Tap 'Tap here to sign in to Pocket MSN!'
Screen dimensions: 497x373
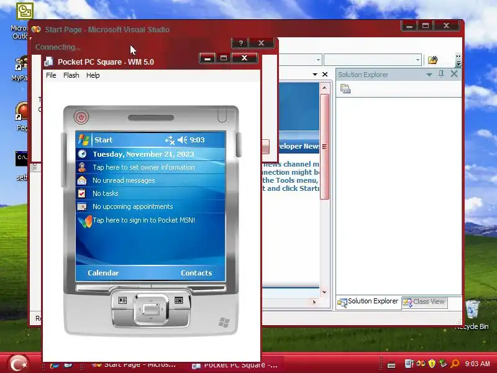pyautogui.click(x=144, y=220)
